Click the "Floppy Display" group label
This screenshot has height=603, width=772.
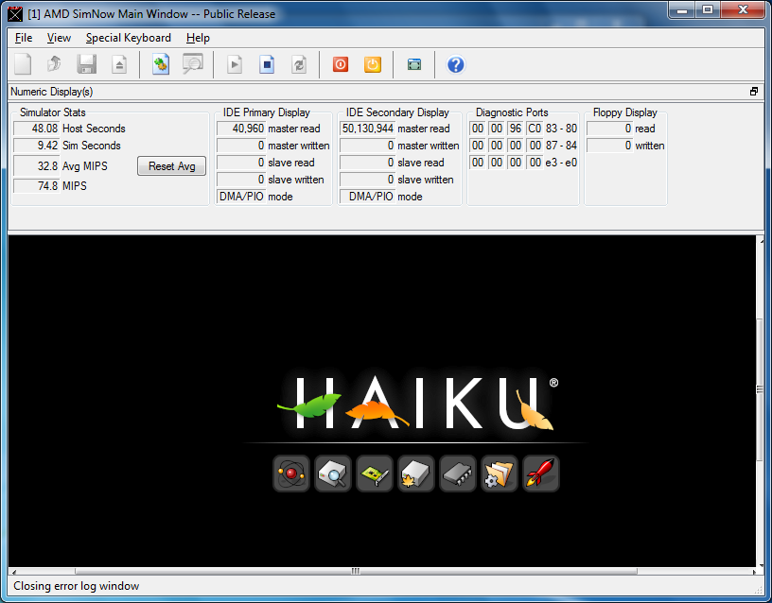[624, 112]
